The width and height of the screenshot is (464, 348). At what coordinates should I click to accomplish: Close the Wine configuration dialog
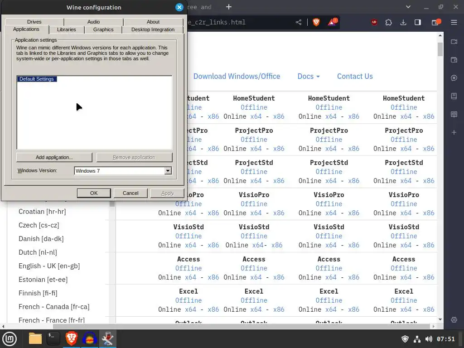179,7
